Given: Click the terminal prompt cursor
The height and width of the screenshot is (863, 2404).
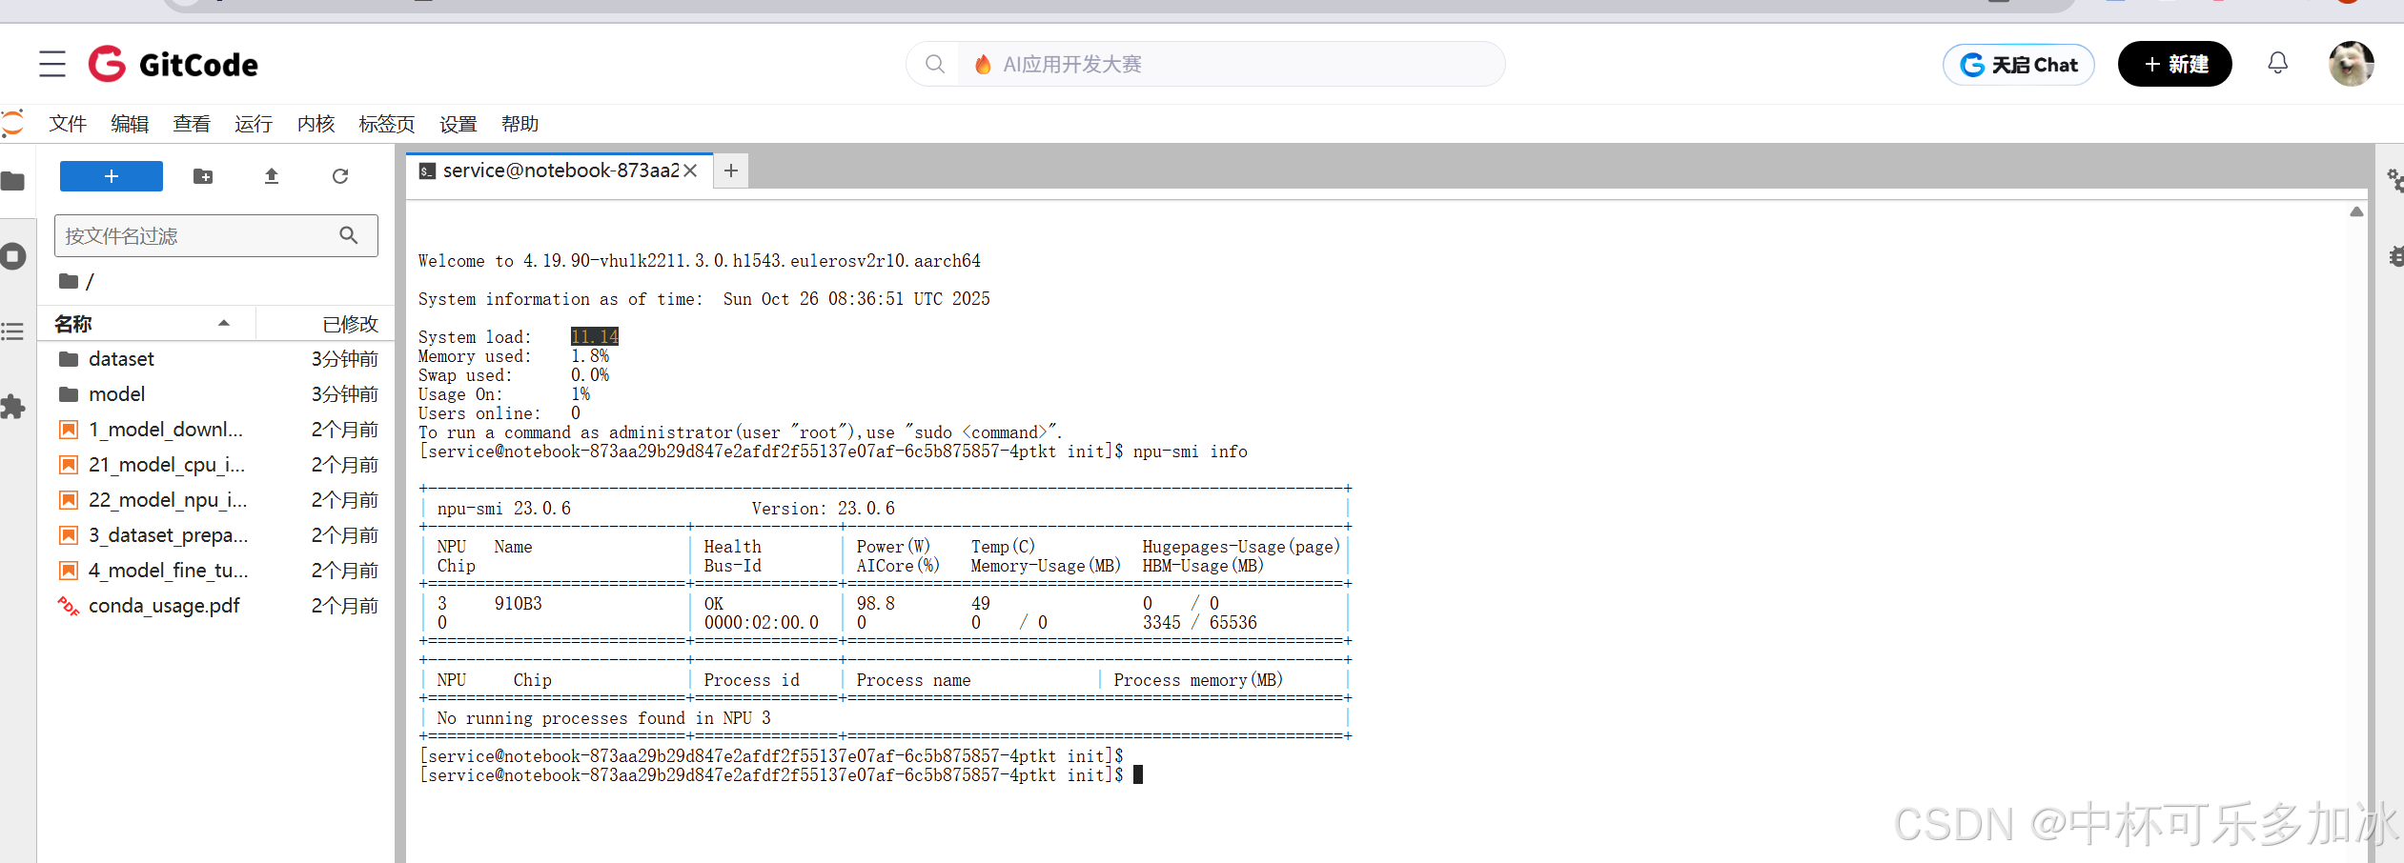Looking at the screenshot, I should [1138, 775].
